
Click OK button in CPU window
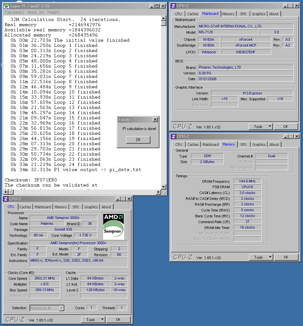(x=118, y=320)
